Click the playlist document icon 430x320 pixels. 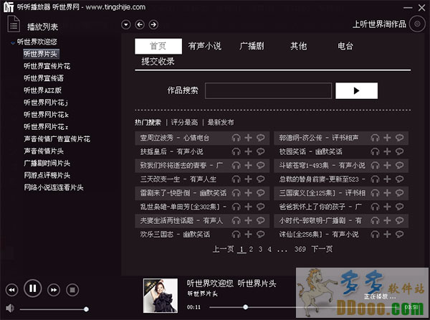pos(14,24)
